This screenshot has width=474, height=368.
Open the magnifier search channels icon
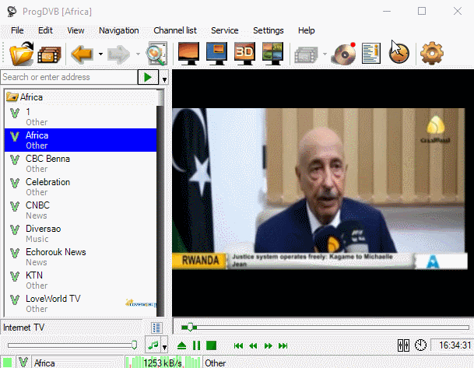point(156,54)
